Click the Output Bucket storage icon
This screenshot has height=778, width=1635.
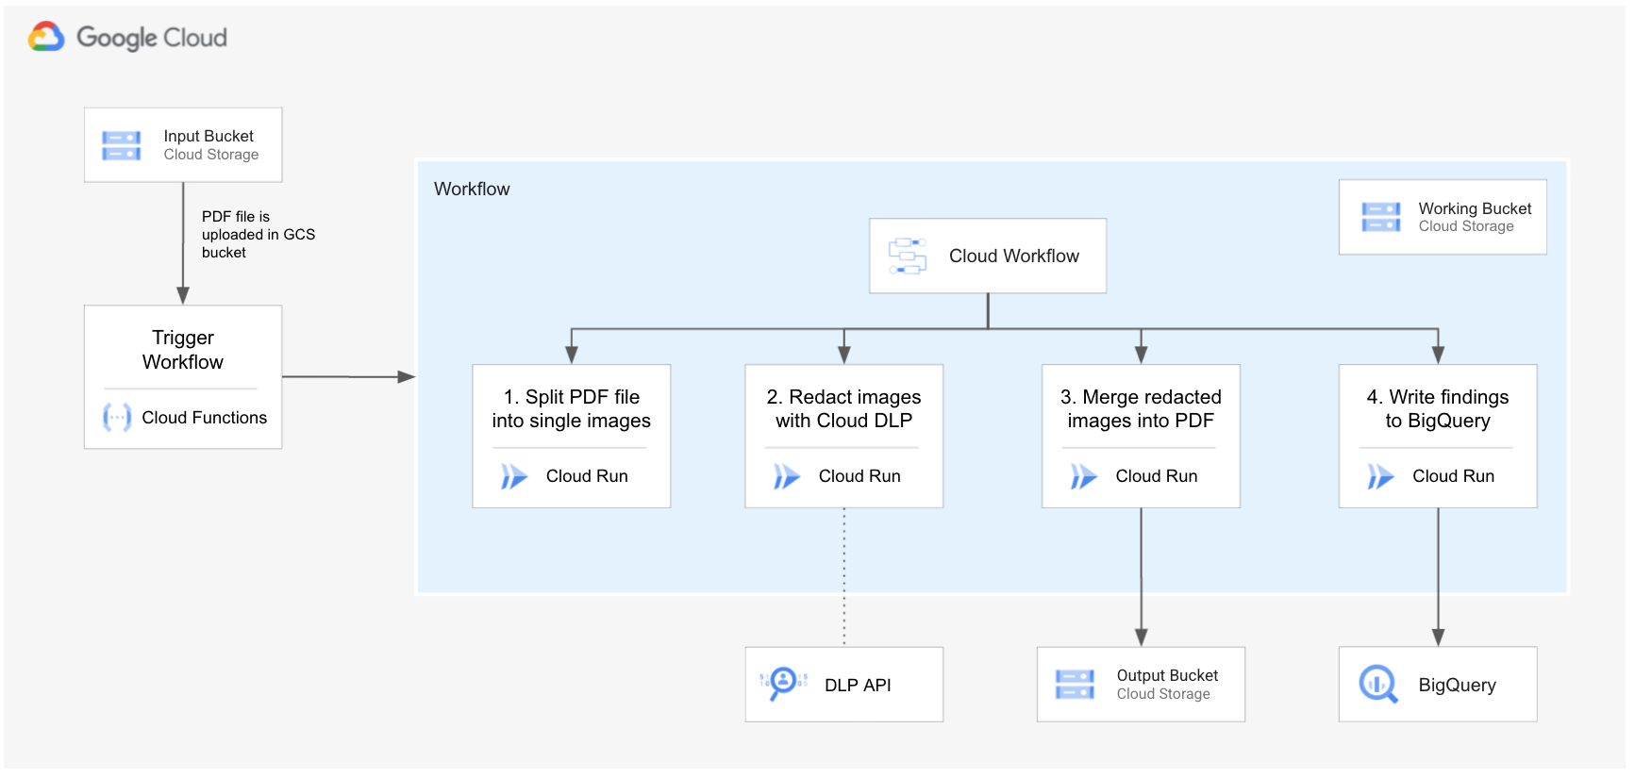(x=1075, y=685)
